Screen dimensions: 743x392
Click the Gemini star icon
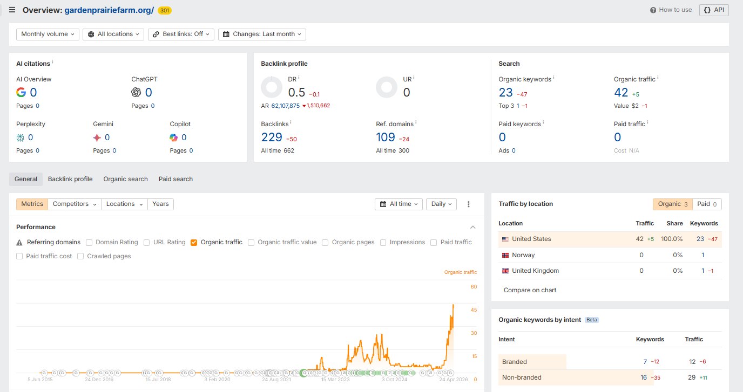pos(97,137)
